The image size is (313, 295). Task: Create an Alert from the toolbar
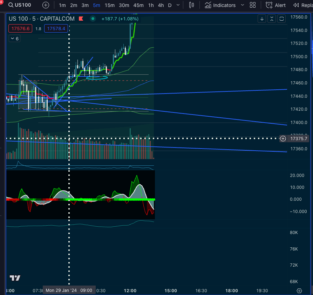tap(275, 5)
